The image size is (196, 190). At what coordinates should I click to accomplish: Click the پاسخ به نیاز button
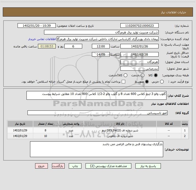click(x=148, y=166)
